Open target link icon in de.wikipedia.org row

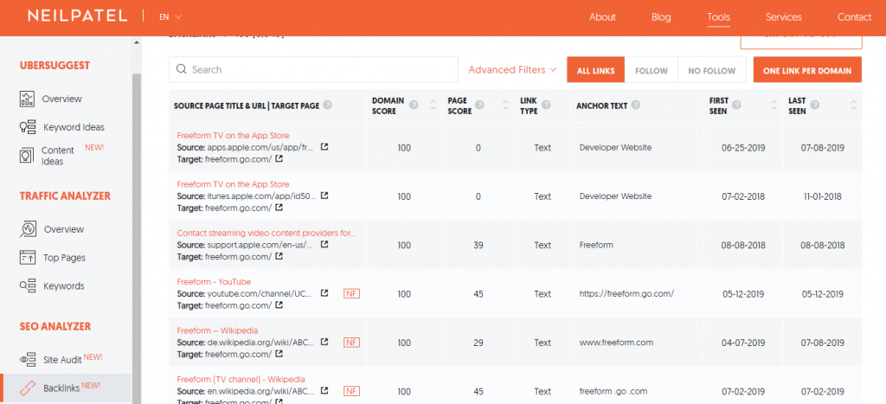pos(279,354)
